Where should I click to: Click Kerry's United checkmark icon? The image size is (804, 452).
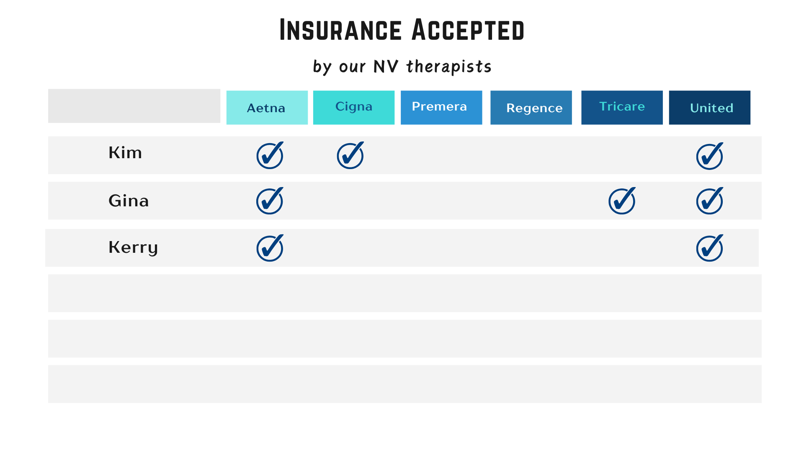(x=710, y=248)
